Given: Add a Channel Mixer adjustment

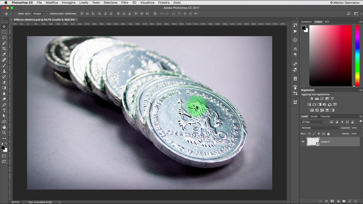Looking at the screenshot, I should click(x=330, y=105).
